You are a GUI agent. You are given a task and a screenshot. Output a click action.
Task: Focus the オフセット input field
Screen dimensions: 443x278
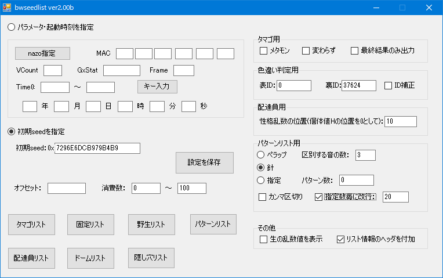point(67,189)
